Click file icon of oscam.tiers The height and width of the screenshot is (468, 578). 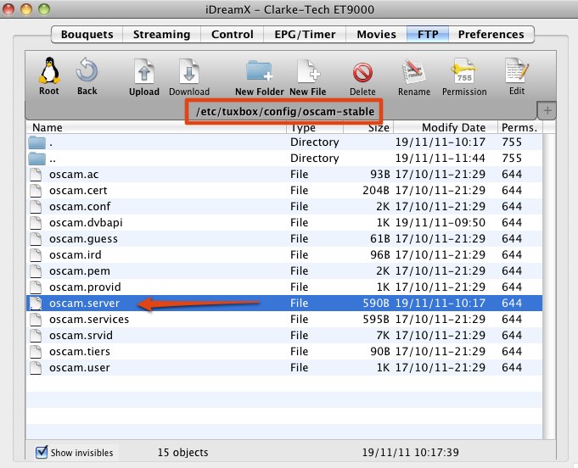pyautogui.click(x=36, y=352)
